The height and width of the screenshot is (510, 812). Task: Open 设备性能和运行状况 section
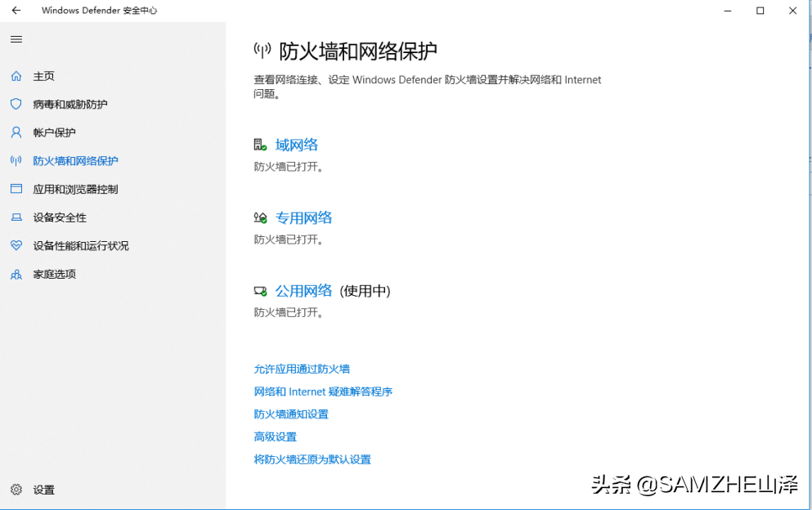pyautogui.click(x=81, y=245)
